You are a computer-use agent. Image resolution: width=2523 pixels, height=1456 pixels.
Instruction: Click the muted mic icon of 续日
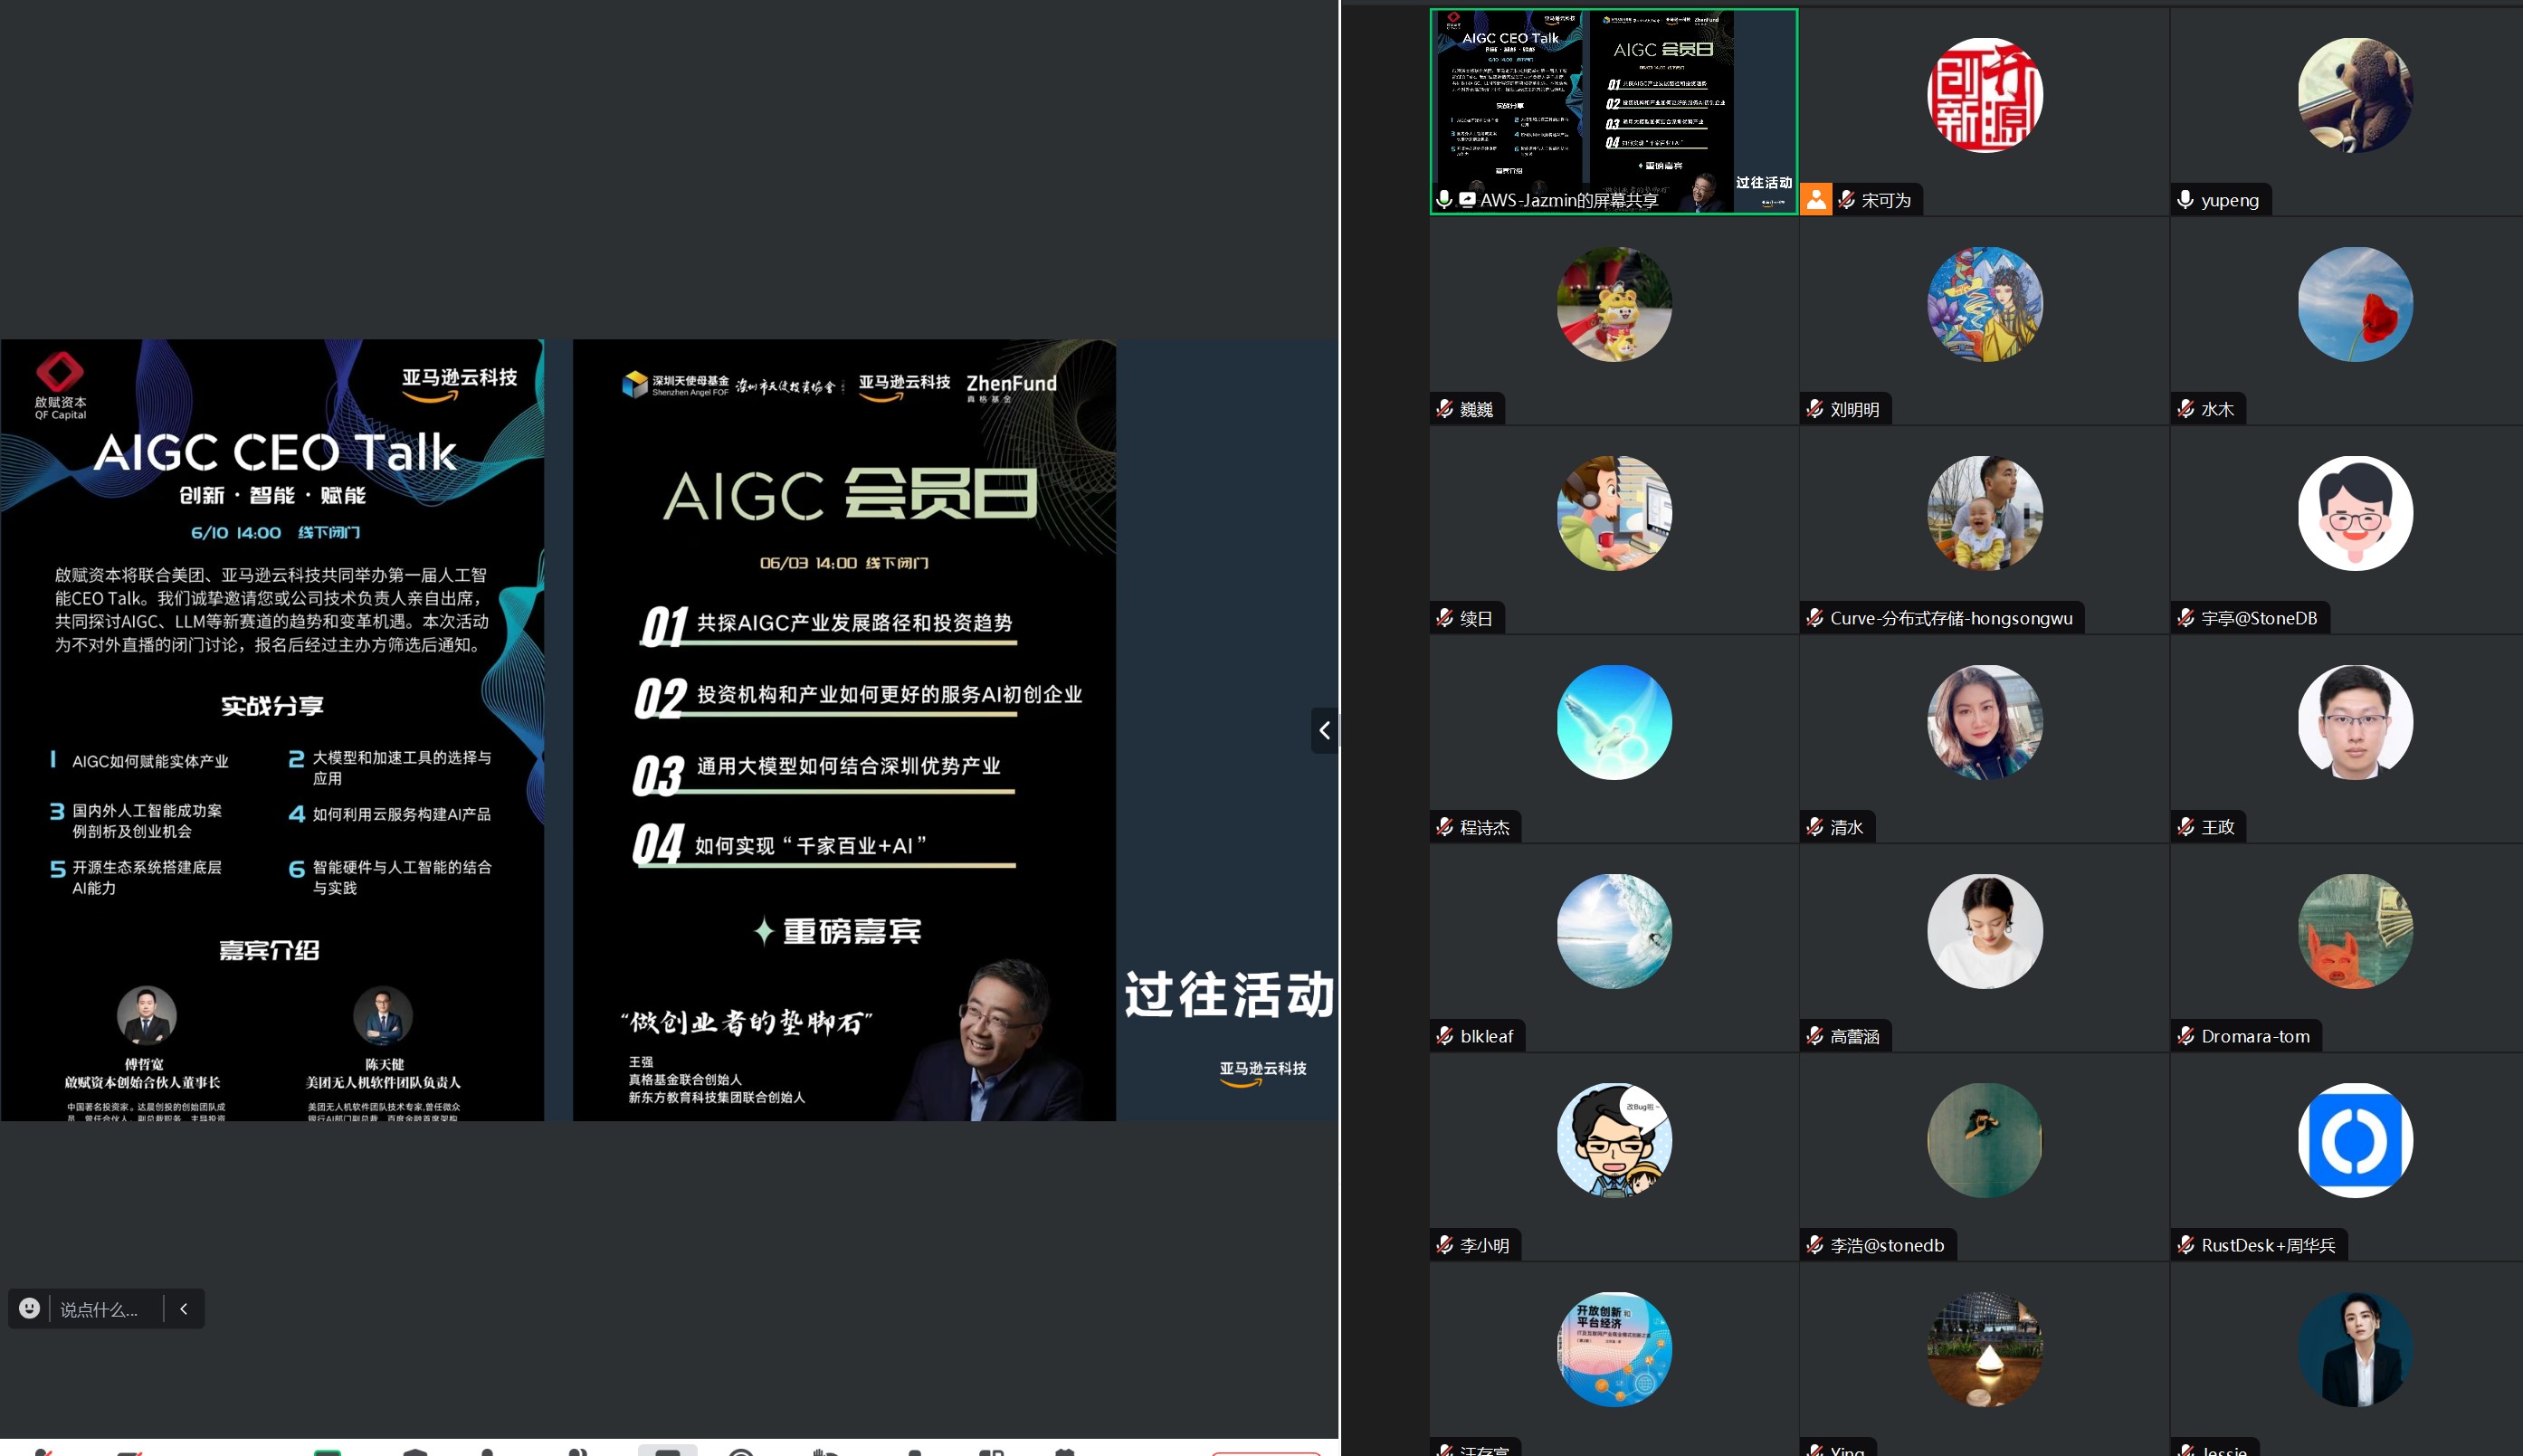1445,618
